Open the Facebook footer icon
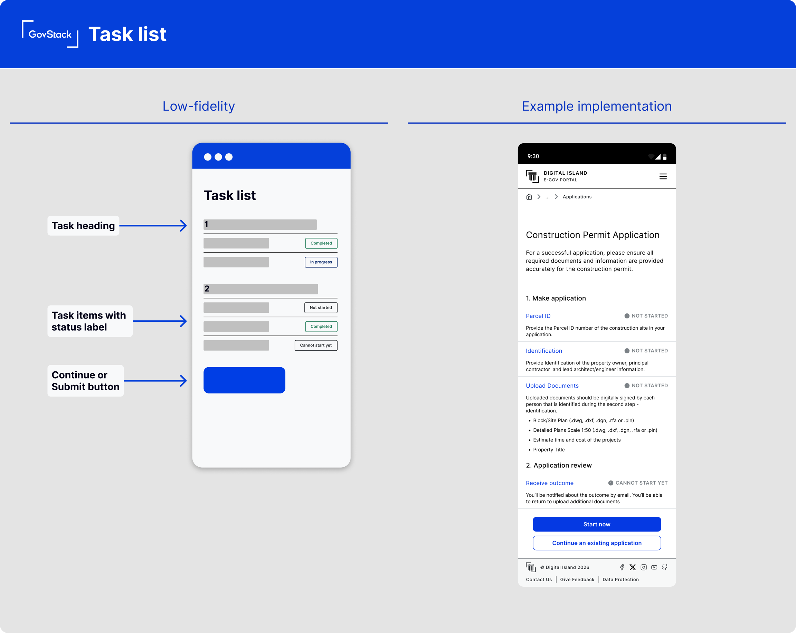796x633 pixels. (x=622, y=567)
